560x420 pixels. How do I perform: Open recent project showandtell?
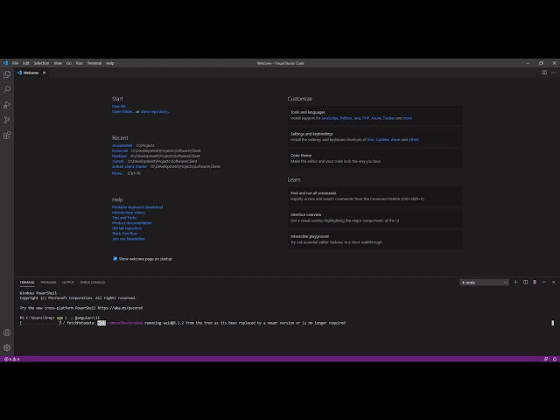[x=122, y=145]
